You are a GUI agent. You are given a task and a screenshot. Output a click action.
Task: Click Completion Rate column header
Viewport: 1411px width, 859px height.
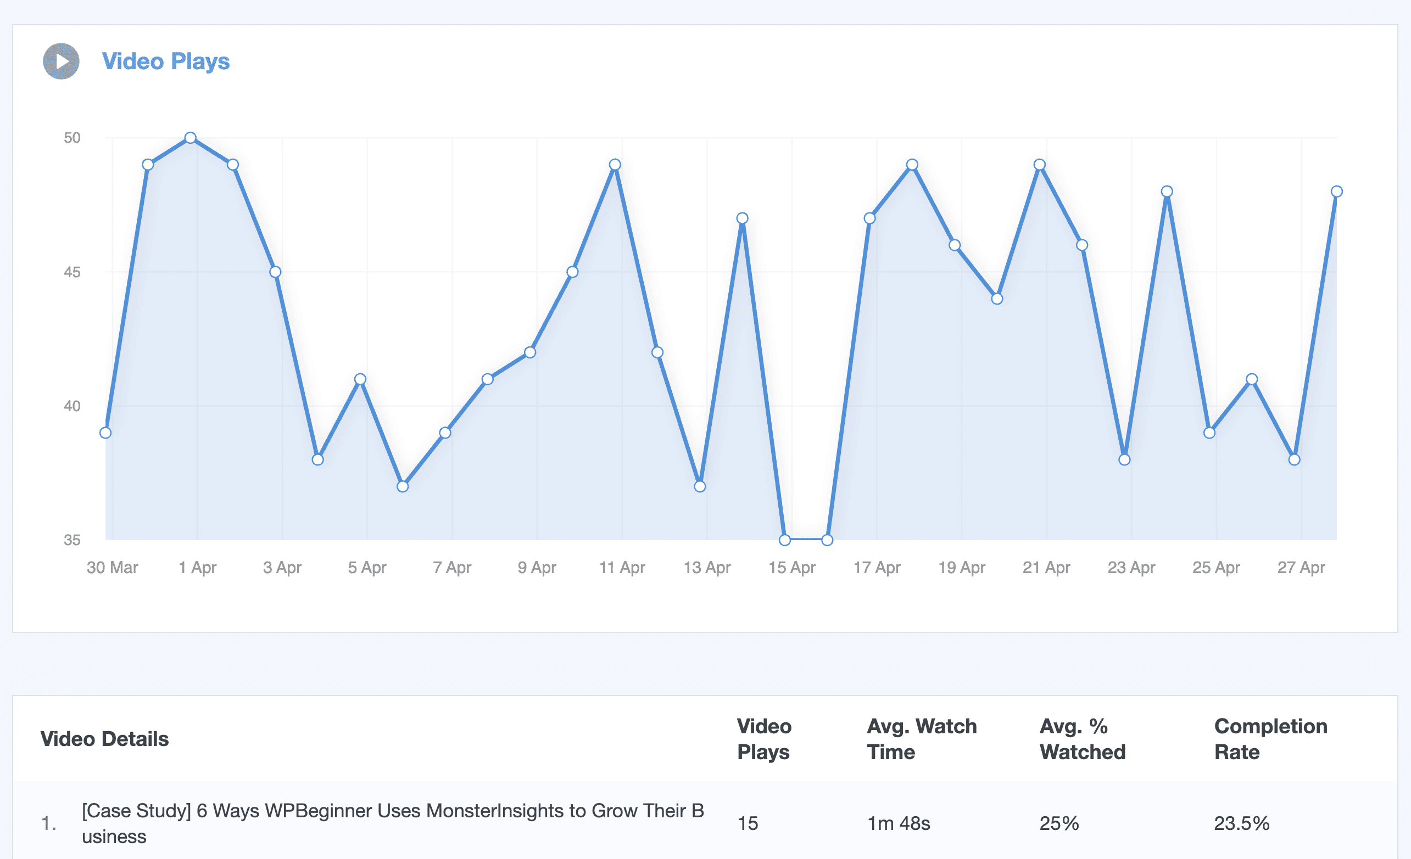coord(1270,739)
